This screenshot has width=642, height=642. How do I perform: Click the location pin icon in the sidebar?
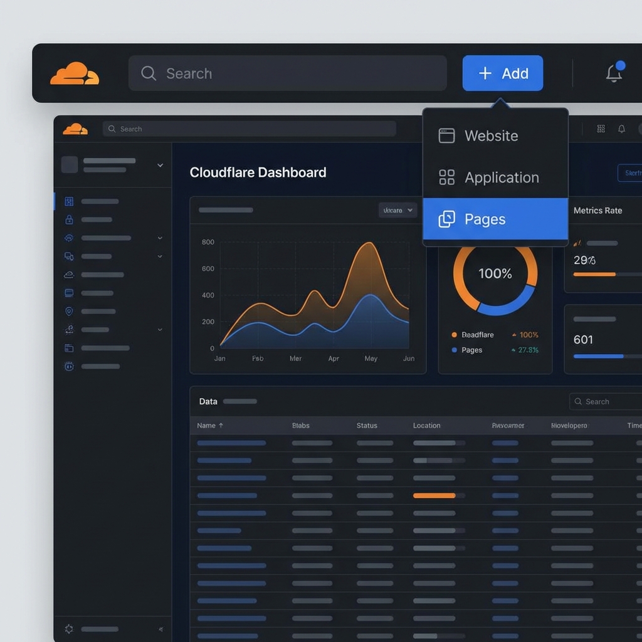69,311
